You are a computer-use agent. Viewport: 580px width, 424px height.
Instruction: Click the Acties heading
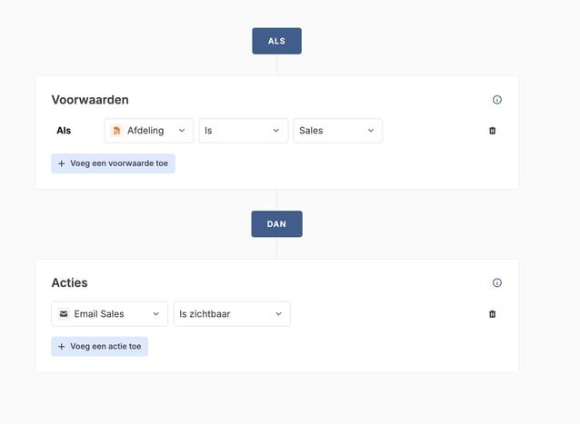70,283
